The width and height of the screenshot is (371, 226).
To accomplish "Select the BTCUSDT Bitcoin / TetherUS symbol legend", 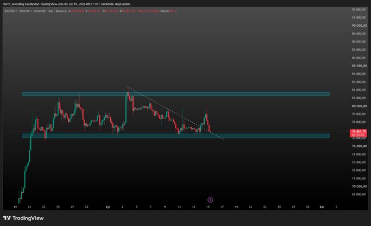I will click(35, 11).
